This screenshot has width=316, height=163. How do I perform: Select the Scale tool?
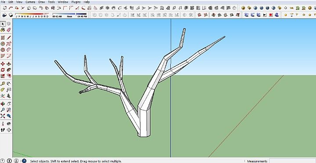pyautogui.click(x=3, y=76)
